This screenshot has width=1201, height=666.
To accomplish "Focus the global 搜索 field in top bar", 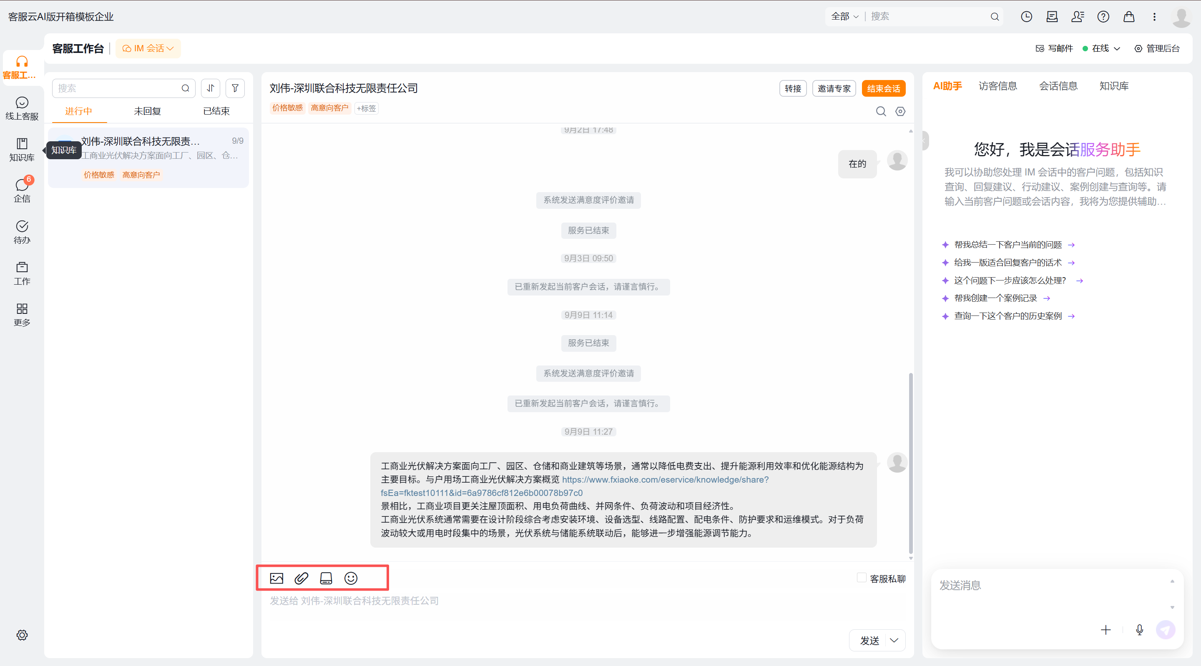I will (x=927, y=17).
